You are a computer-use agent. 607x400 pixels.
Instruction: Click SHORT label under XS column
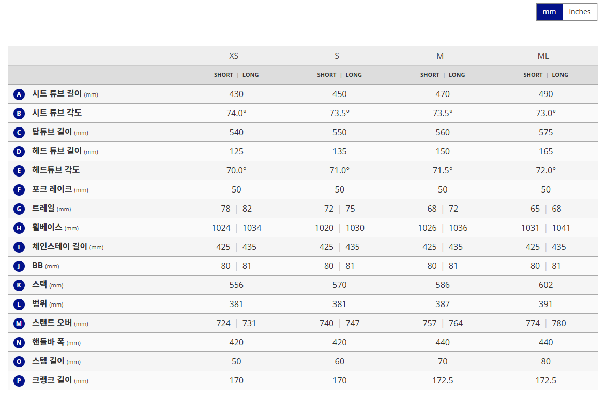click(223, 75)
